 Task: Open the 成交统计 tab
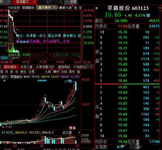coord(10,67)
